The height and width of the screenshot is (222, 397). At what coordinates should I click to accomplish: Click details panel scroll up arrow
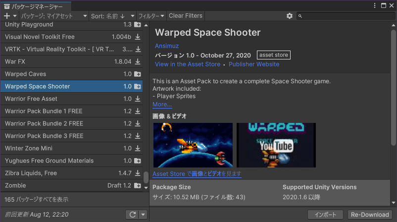click(393, 25)
